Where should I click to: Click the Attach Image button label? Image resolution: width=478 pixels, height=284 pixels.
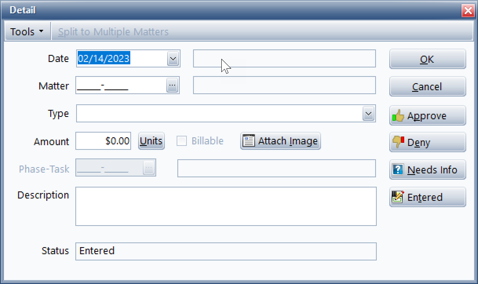coord(288,141)
